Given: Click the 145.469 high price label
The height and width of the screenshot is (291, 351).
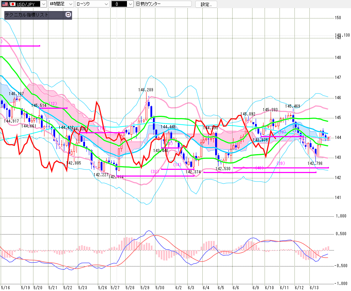Looking at the screenshot, I should 293,106.
